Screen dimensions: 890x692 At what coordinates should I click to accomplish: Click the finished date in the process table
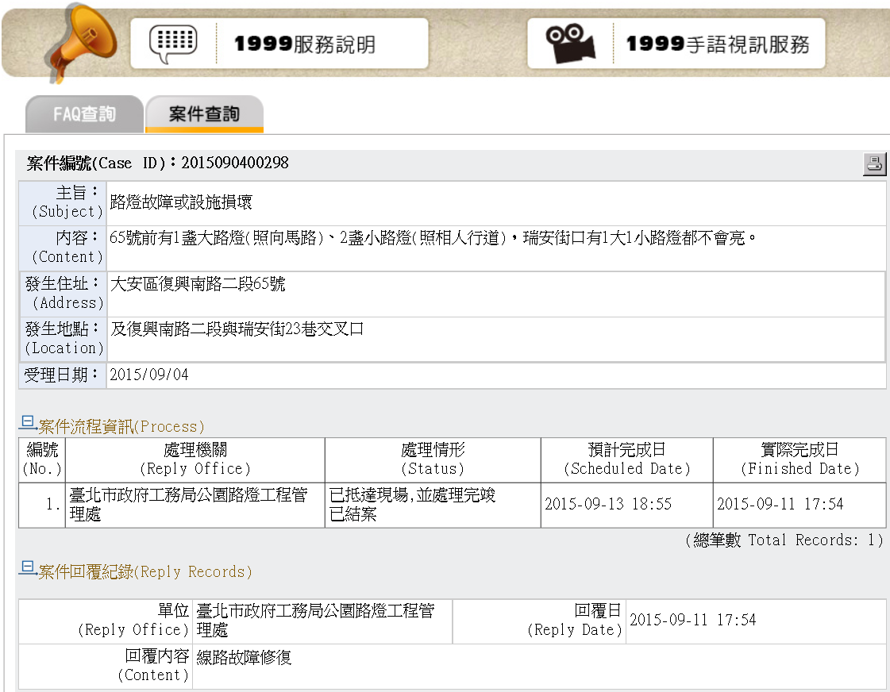coord(780,504)
